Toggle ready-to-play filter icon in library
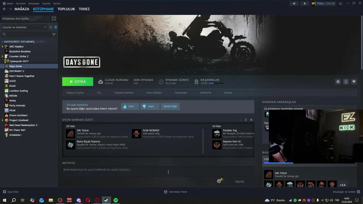The width and height of the screenshot is (363, 204). tap(56, 27)
